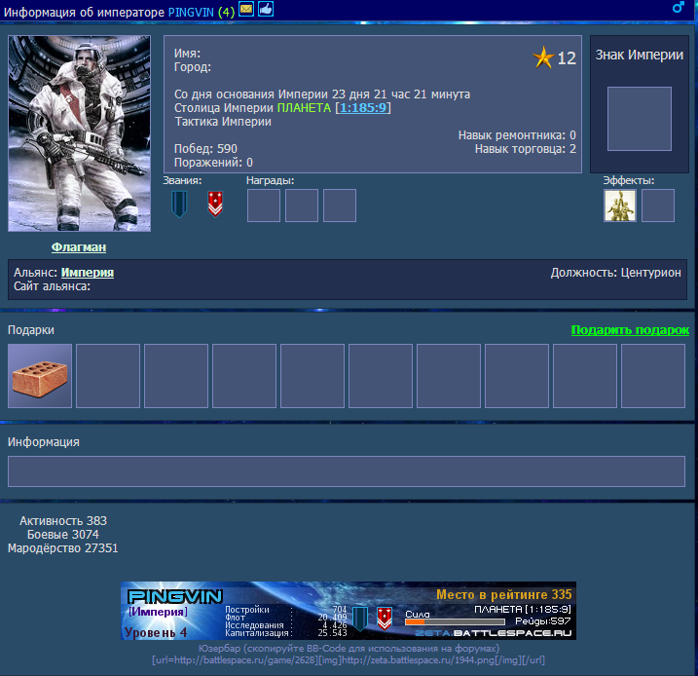Click Подарить подарок to send gift
Screen dimensions: 698x676
coord(630,330)
